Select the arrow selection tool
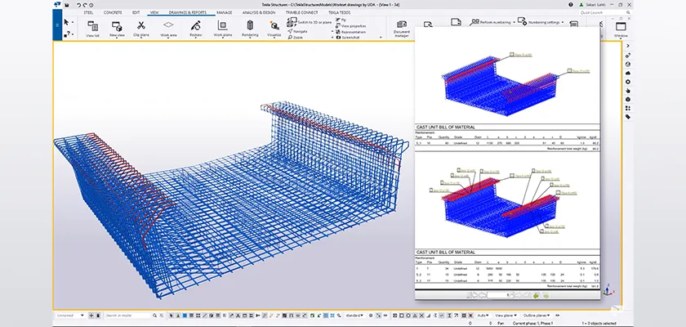686x327 pixels. [x=66, y=22]
